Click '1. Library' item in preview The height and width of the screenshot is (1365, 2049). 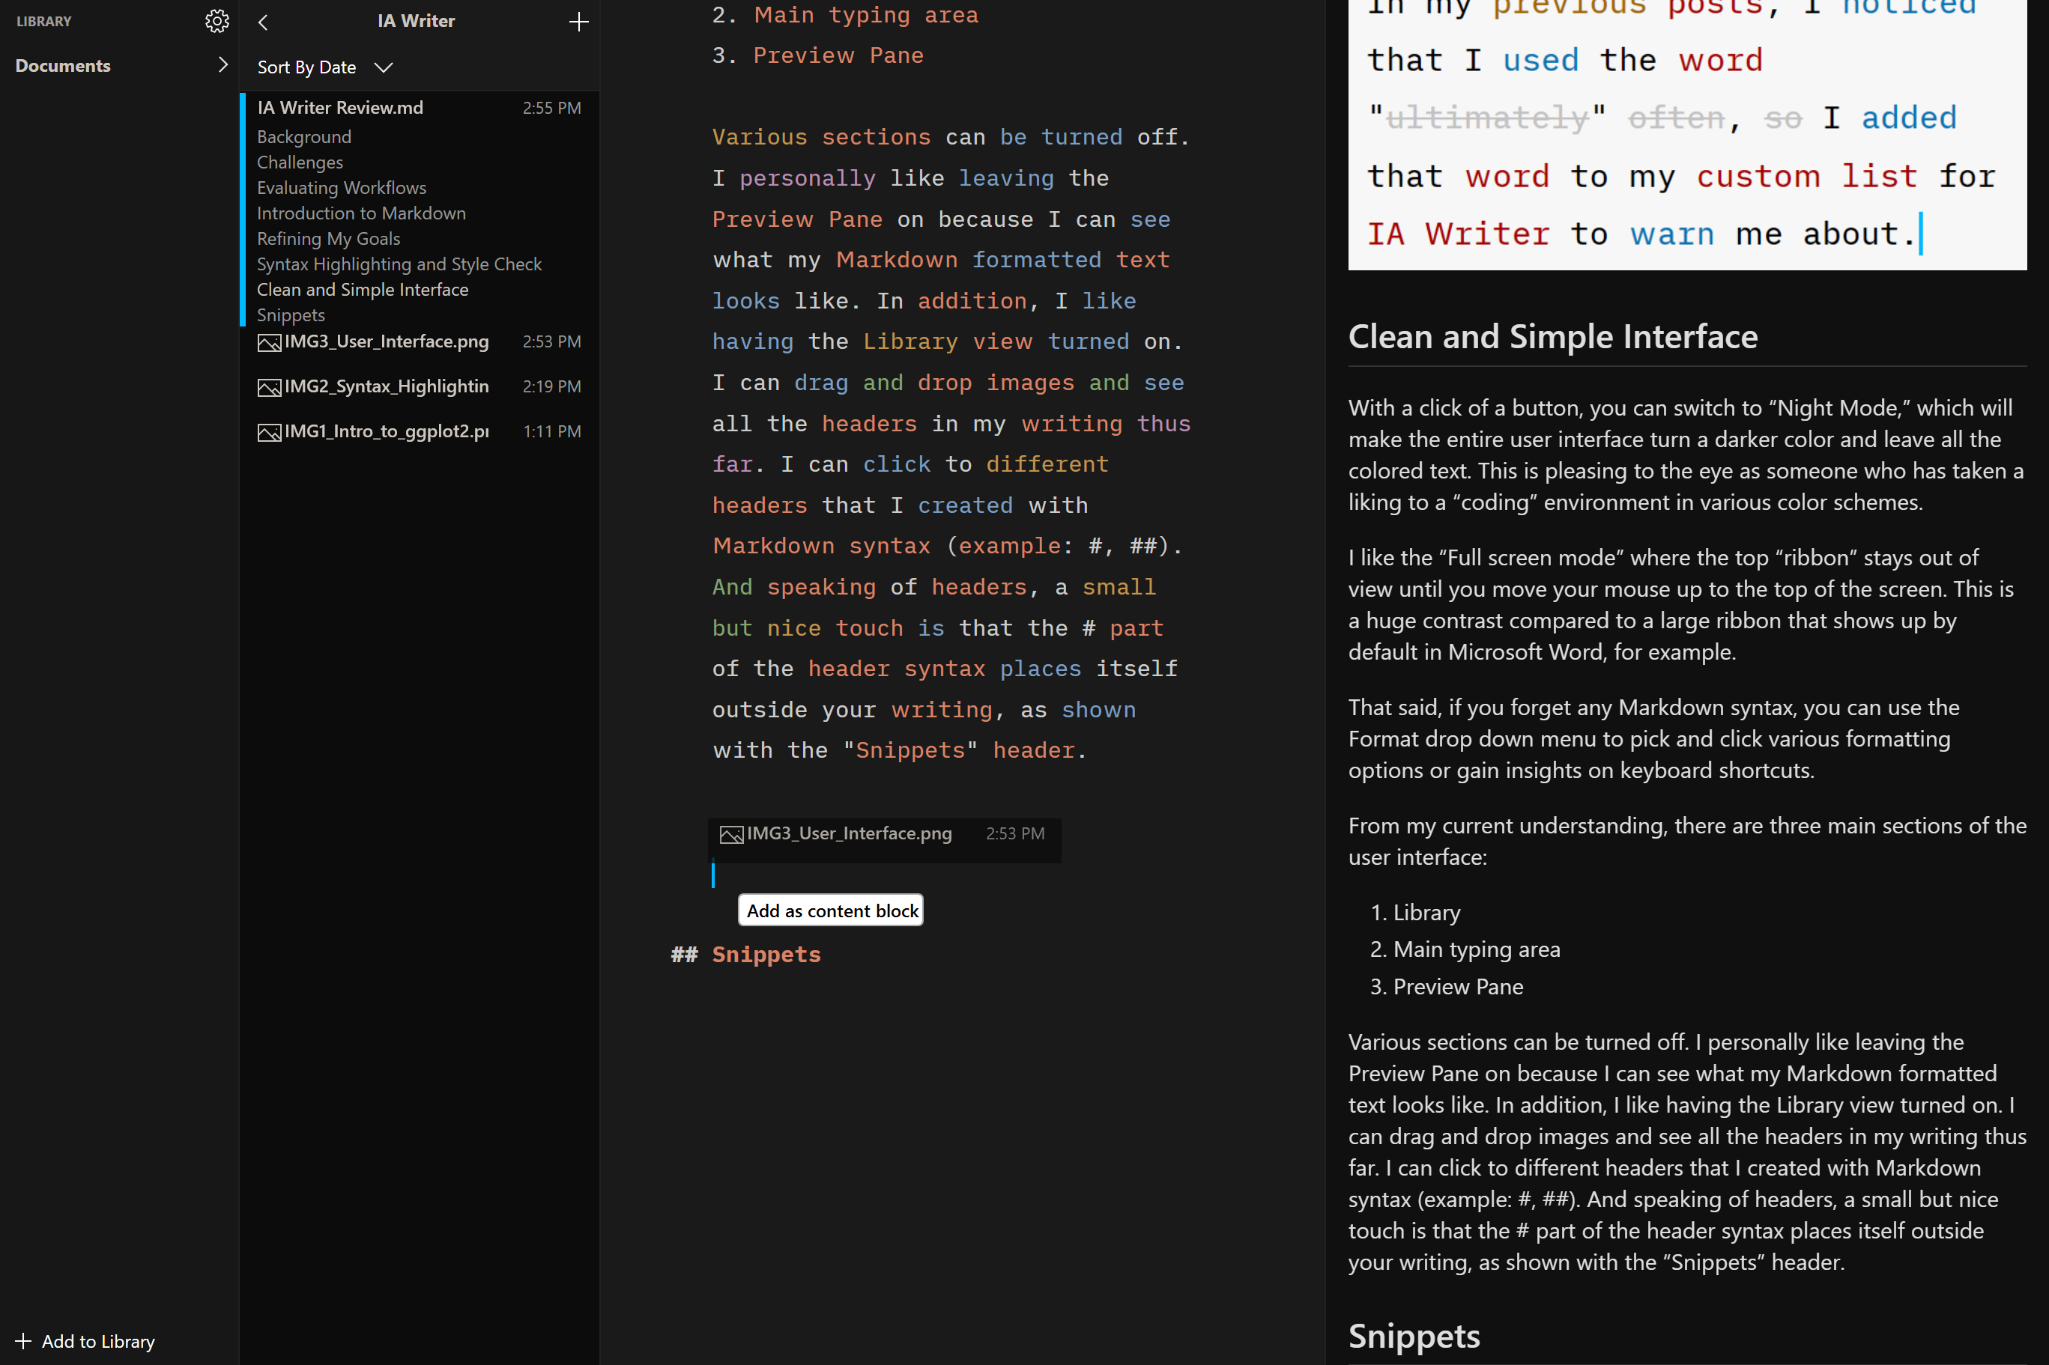(1415, 912)
